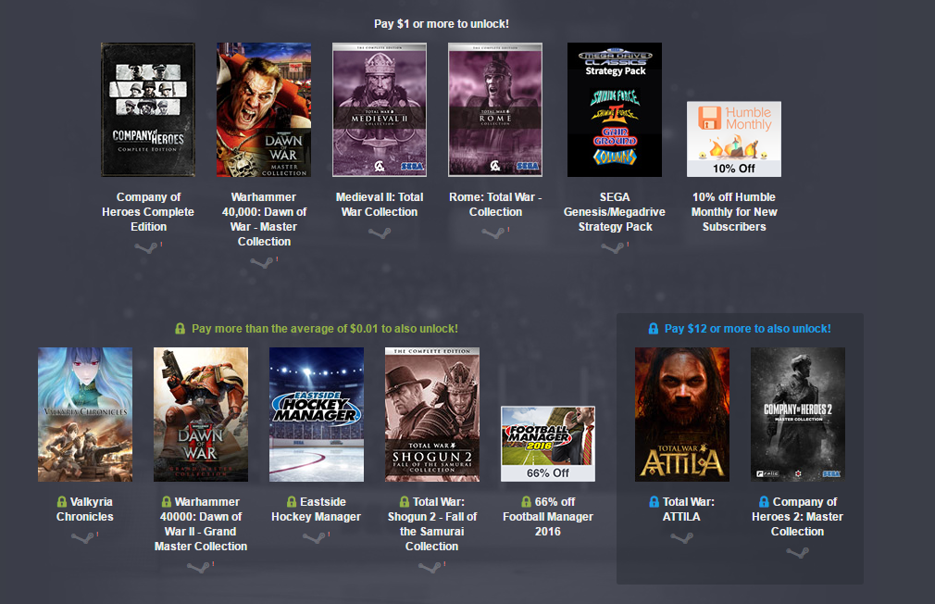Click Total War: Shogun 2 Fall of the Samurai title
Viewport: 935px width, 604px height.
[431, 524]
